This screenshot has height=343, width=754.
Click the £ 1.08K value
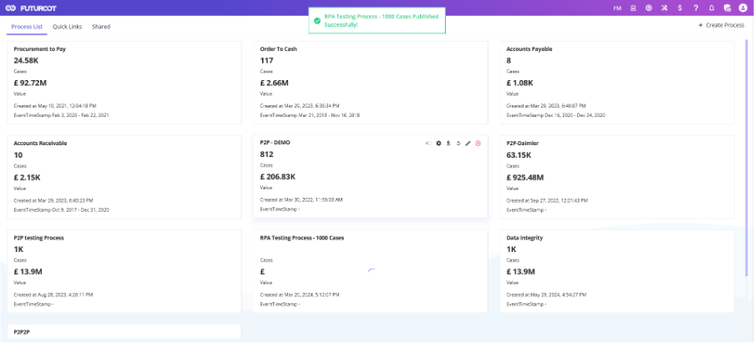click(x=520, y=83)
